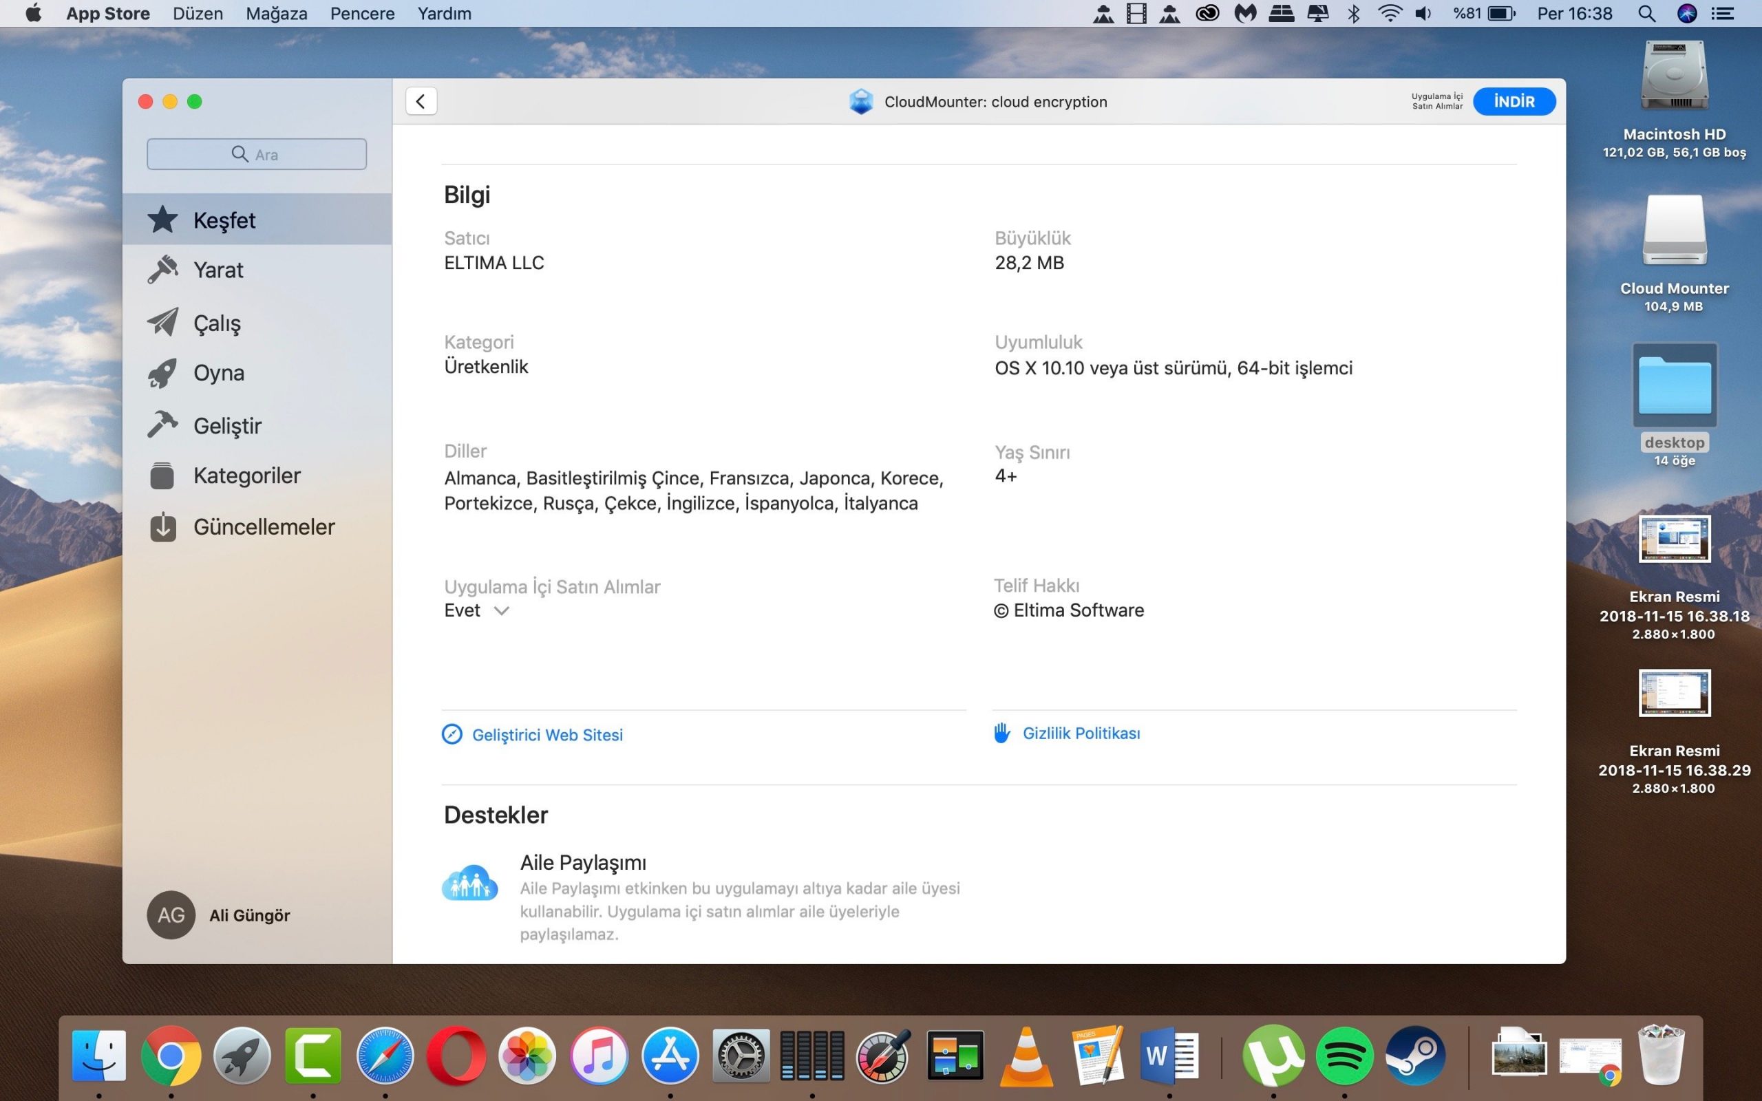Open Spotlight search in menu bar

[x=1646, y=13]
